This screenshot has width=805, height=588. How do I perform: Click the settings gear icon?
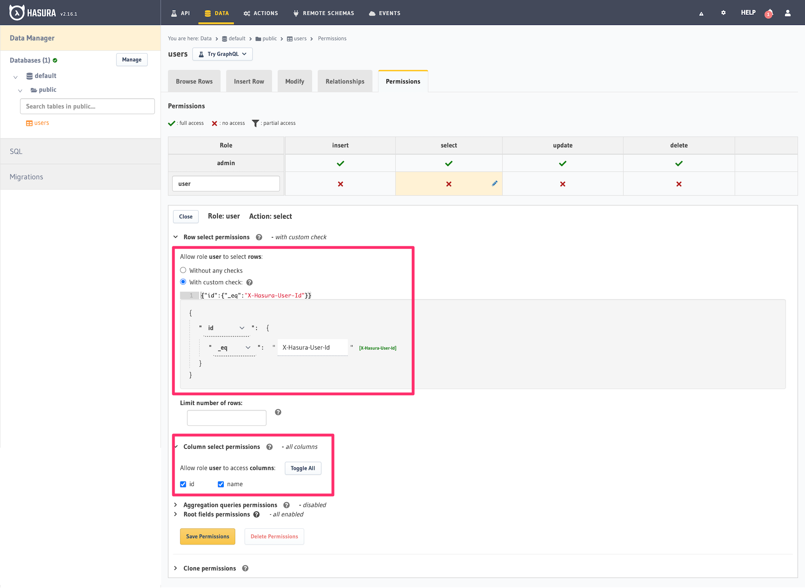click(x=723, y=12)
